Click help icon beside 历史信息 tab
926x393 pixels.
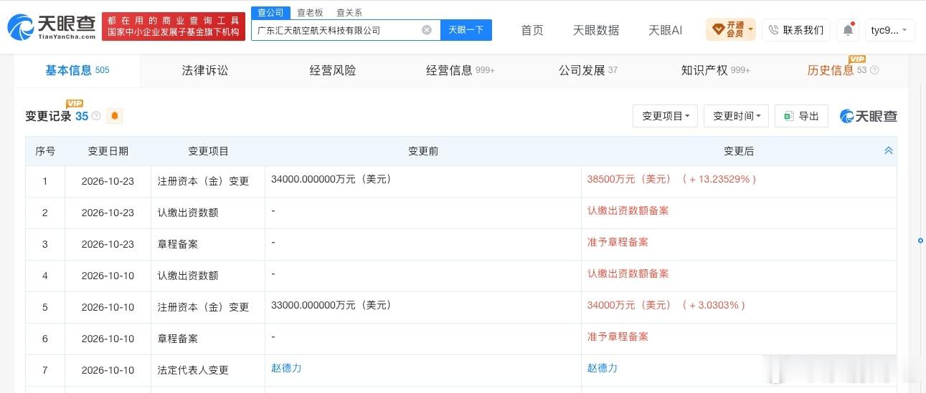pos(874,70)
